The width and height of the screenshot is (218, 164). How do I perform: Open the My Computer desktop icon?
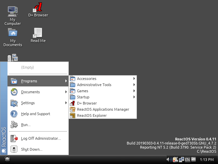pos(13,16)
